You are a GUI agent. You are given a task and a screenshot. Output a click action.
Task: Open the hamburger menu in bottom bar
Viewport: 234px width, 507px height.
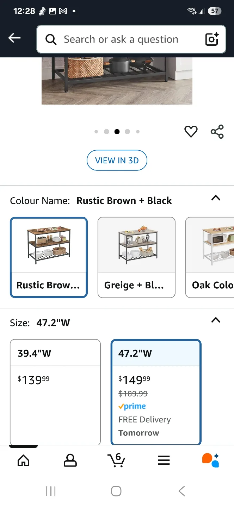164,460
